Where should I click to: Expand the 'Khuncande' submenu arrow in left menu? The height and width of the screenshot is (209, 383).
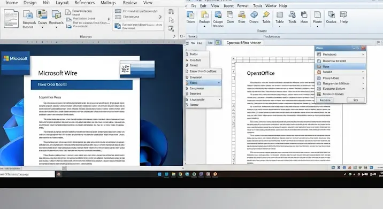(219, 99)
